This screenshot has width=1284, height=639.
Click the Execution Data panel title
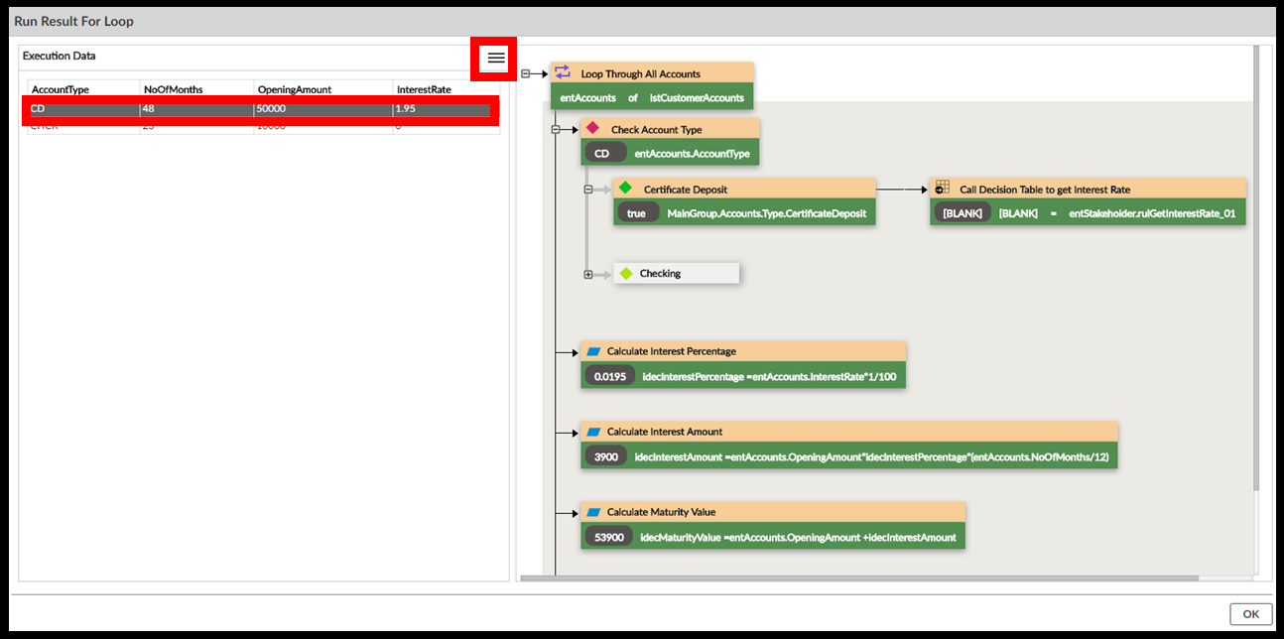point(59,56)
